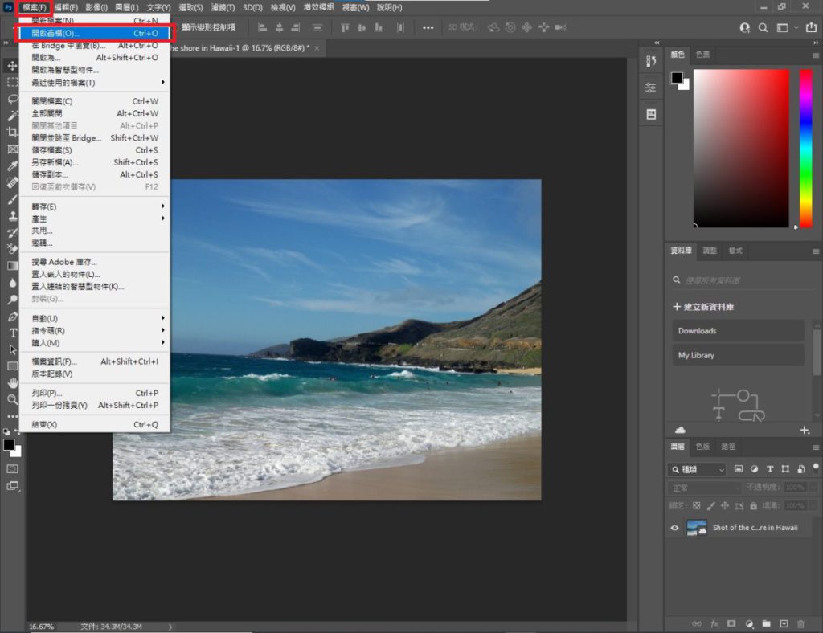823x633 pixels.
Task: Switch to the 路徑 tab
Action: 728,447
